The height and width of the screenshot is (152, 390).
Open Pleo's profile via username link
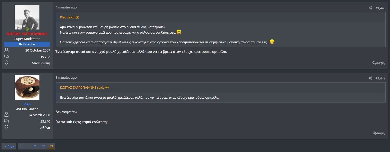[x=27, y=104]
